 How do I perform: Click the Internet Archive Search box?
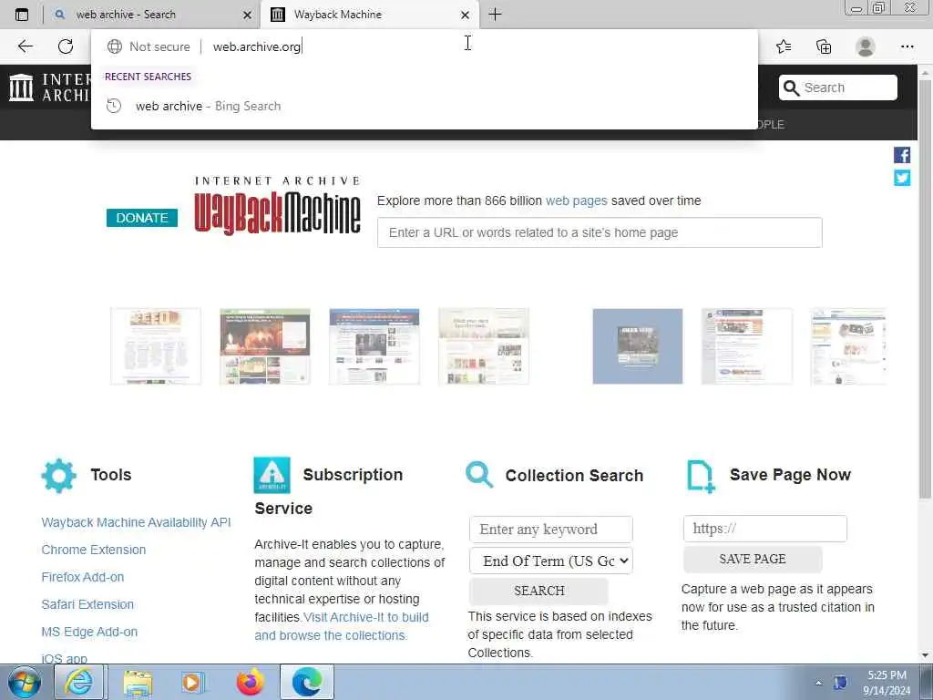pos(838,87)
